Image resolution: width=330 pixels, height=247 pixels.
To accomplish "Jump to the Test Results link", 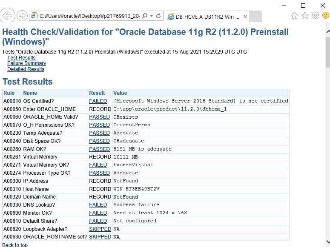I will [x=21, y=57].
